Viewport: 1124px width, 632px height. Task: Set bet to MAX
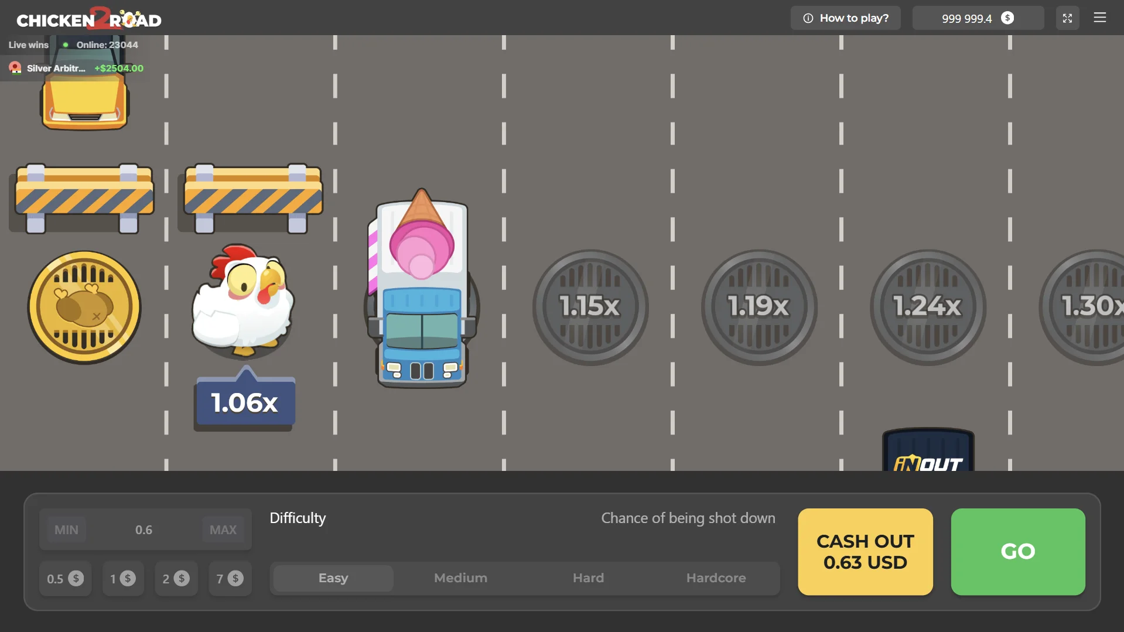pos(223,529)
